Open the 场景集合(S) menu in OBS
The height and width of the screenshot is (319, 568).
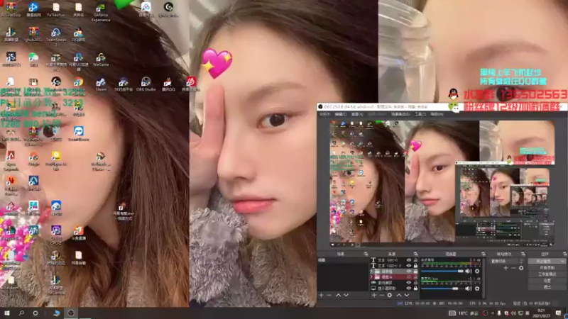(x=400, y=114)
